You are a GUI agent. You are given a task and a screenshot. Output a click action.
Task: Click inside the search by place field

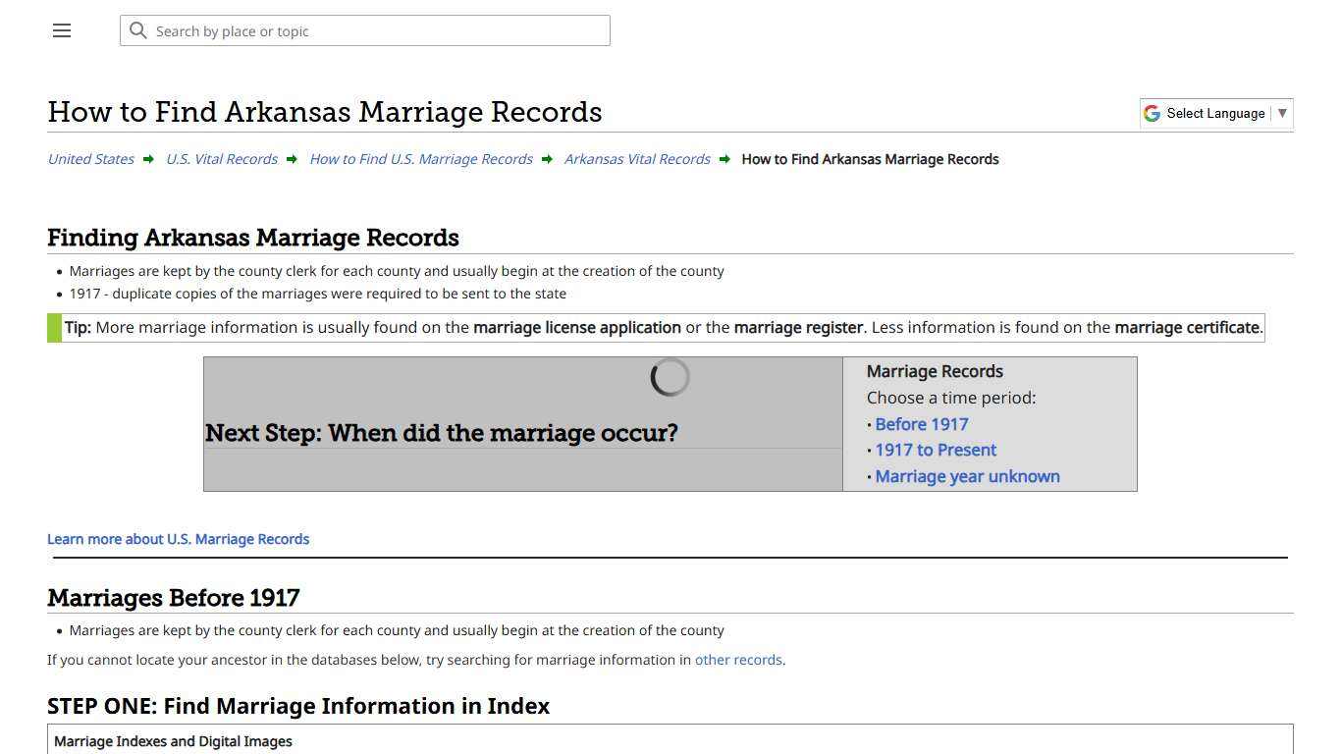coord(365,30)
